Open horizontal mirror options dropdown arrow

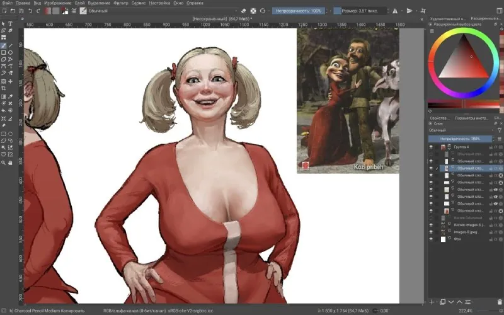tap(401, 11)
